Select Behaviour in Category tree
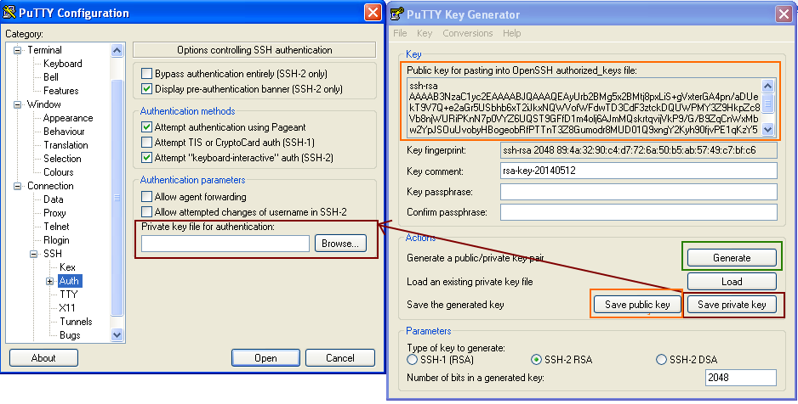The image size is (798, 404). coord(64,132)
